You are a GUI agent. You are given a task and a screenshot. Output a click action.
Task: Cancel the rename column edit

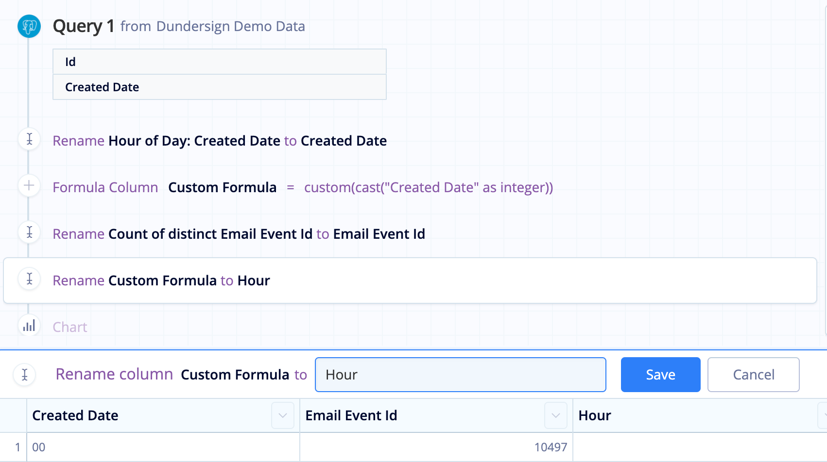click(x=754, y=375)
